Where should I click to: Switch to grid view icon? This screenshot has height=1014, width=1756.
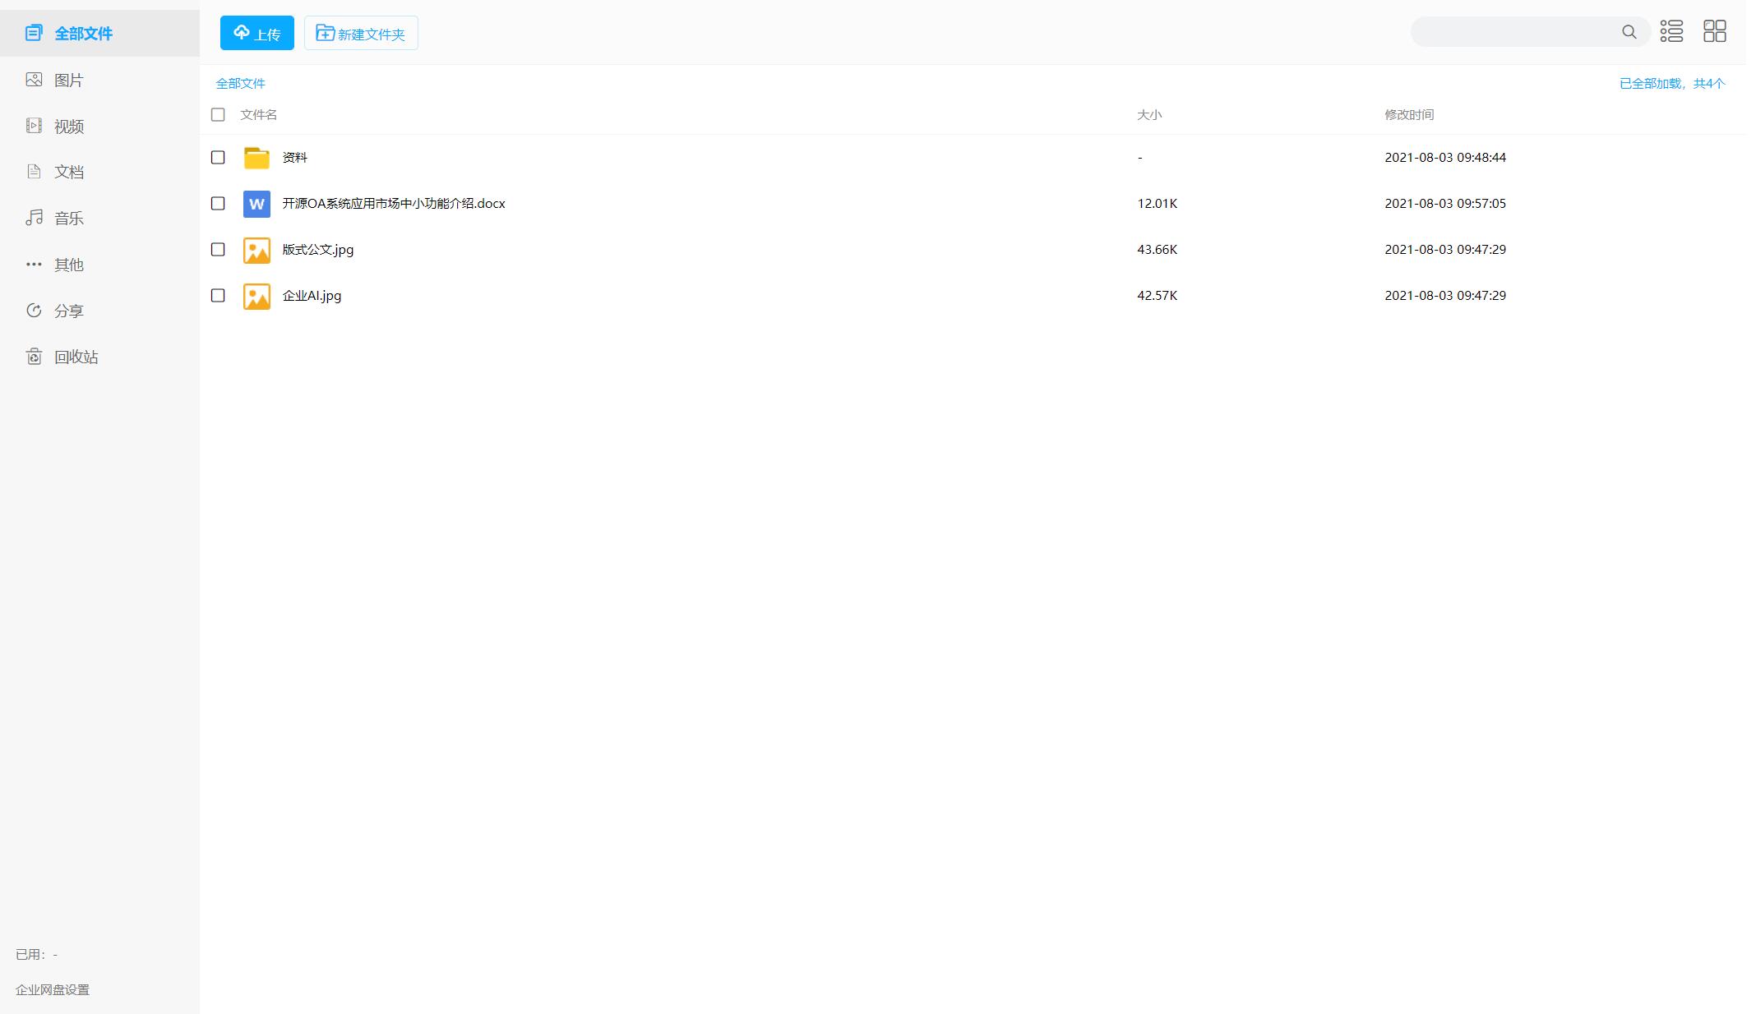pos(1715,31)
